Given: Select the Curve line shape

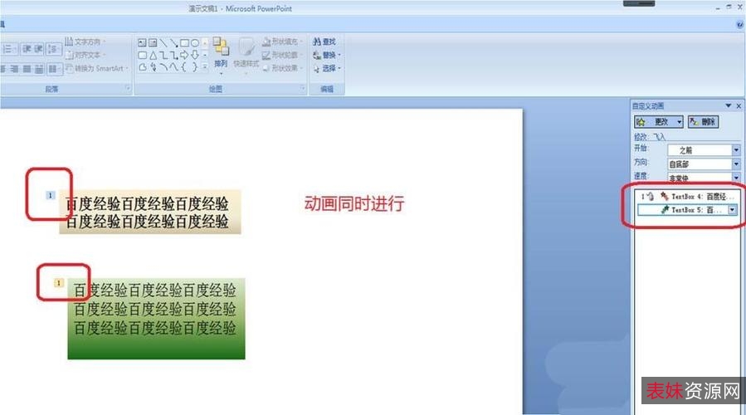Looking at the screenshot, I should pyautogui.click(x=173, y=67).
